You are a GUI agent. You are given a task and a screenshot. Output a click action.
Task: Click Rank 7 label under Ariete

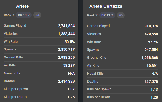coord(9,15)
